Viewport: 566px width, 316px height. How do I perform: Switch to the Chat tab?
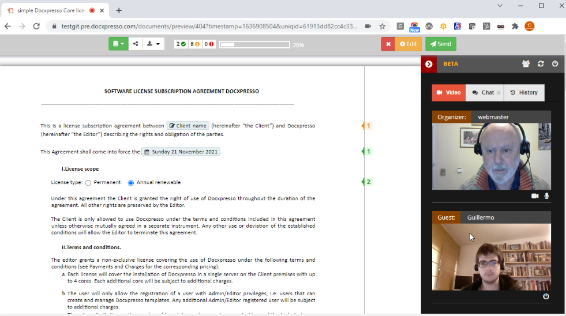point(485,93)
